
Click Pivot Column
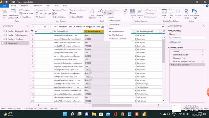pyautogui.click(x=59, y=17)
